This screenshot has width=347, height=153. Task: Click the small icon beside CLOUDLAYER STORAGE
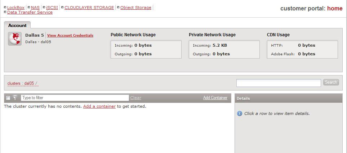[62, 7]
